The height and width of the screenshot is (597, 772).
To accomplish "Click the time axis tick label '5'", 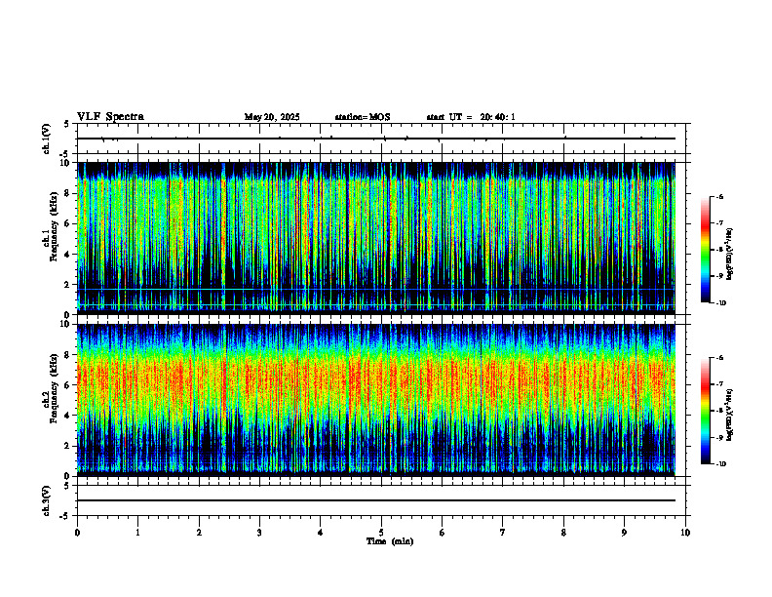I will [381, 533].
